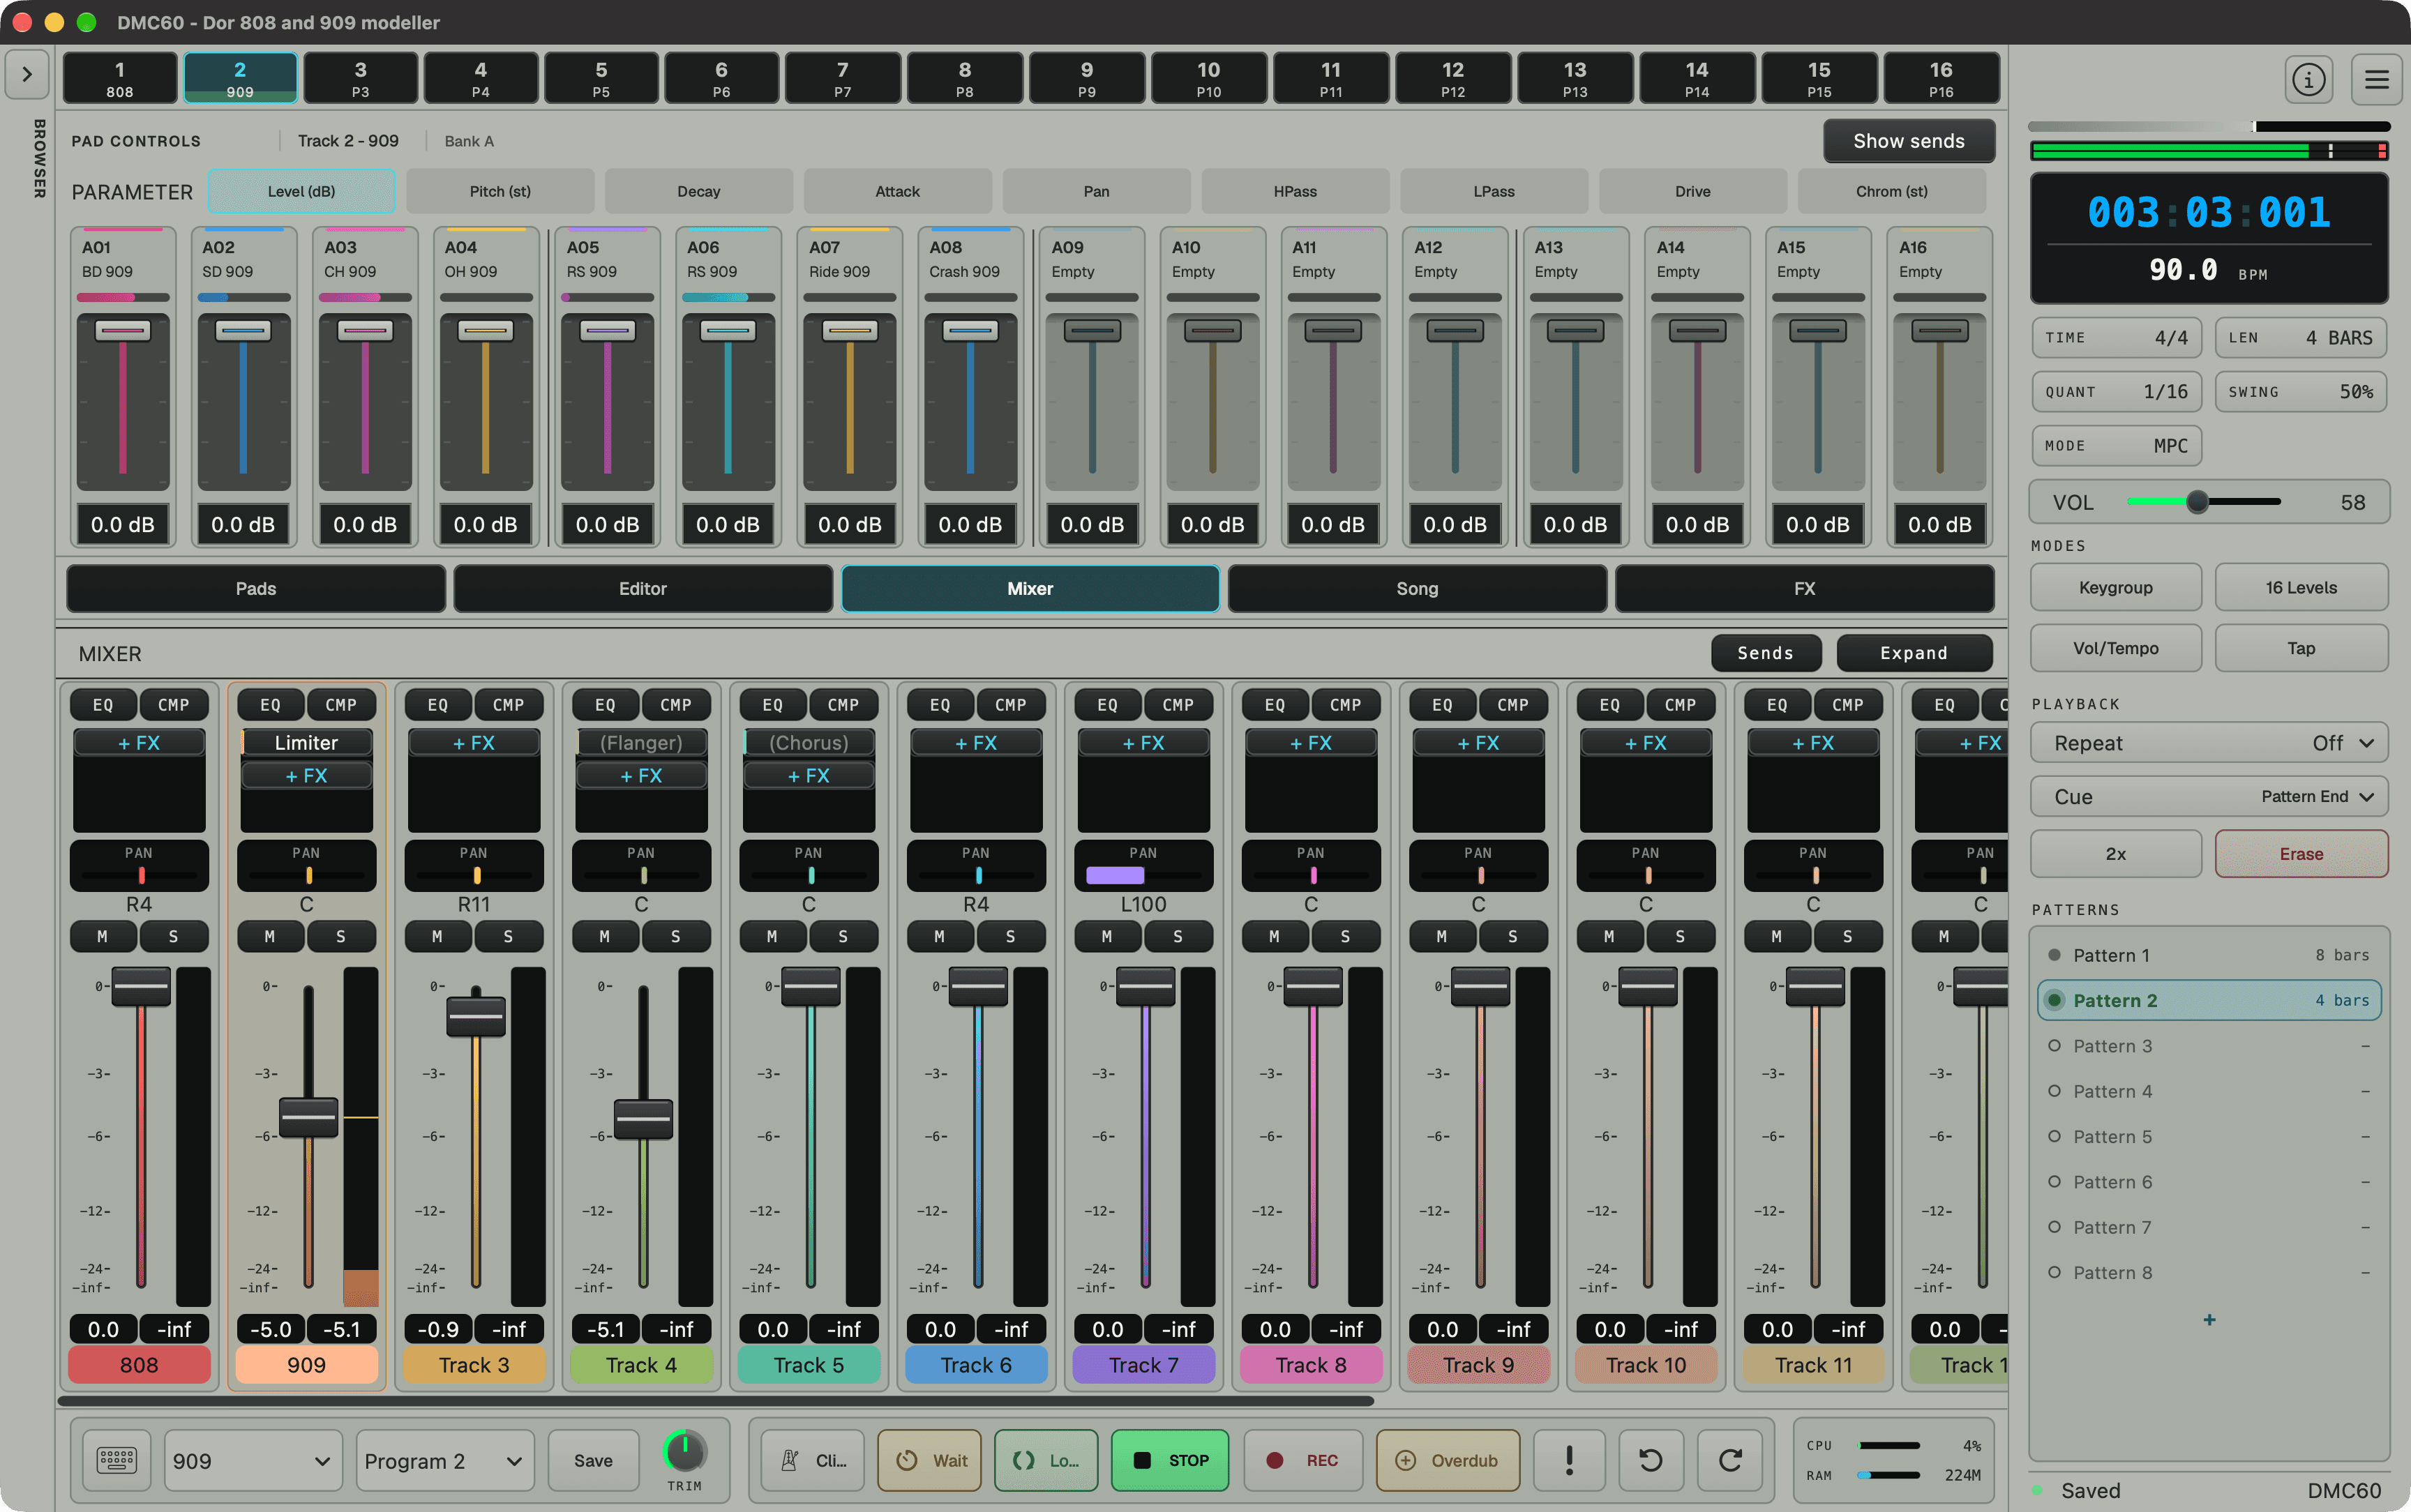This screenshot has height=1512, width=2411.
Task: Select track button 3 P3
Action: click(x=360, y=78)
